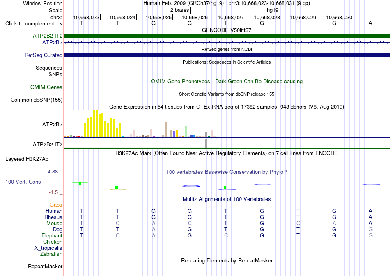Screen dimensions: 390x276
Task: Open the H3K27Ac Mark track title
Action: tap(227, 153)
